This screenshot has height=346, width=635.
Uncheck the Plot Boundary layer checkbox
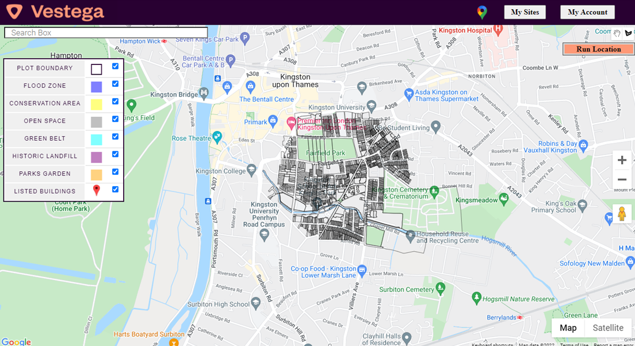click(x=116, y=67)
